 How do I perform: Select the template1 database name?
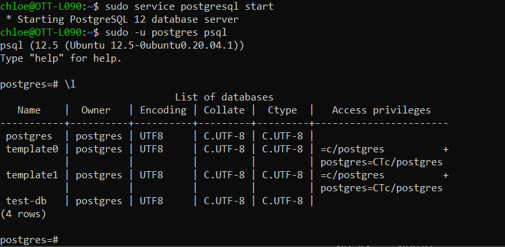coord(32,176)
